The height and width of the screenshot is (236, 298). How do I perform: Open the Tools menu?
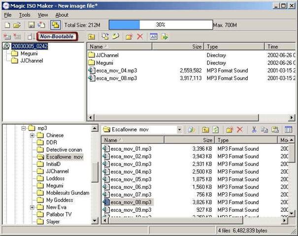pyautogui.click(x=25, y=15)
